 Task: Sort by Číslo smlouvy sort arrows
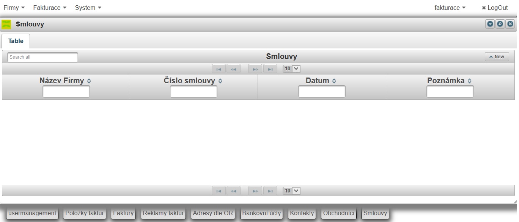click(220, 81)
